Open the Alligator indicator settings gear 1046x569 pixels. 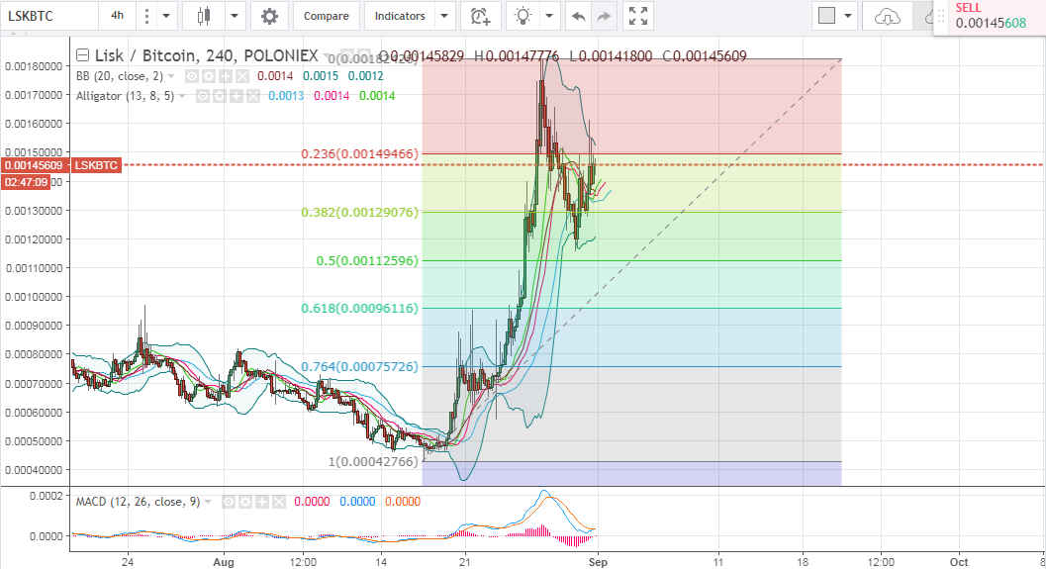(x=220, y=96)
